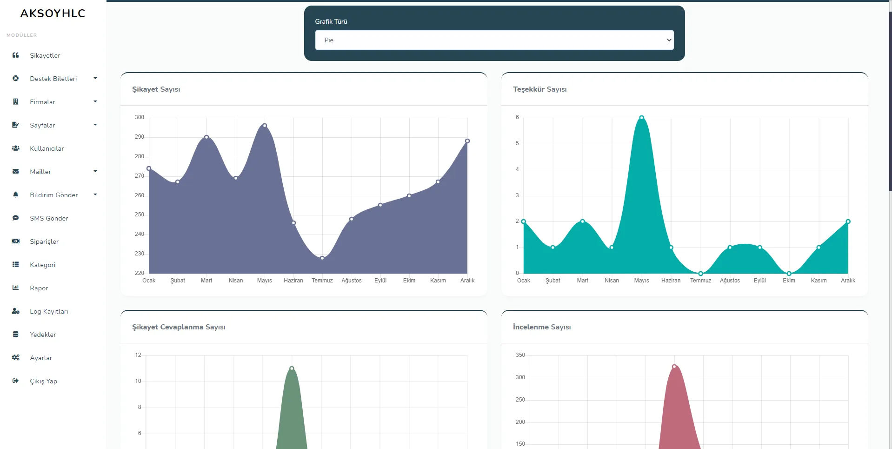Open the Rapor module
This screenshot has height=449, width=892.
[39, 288]
